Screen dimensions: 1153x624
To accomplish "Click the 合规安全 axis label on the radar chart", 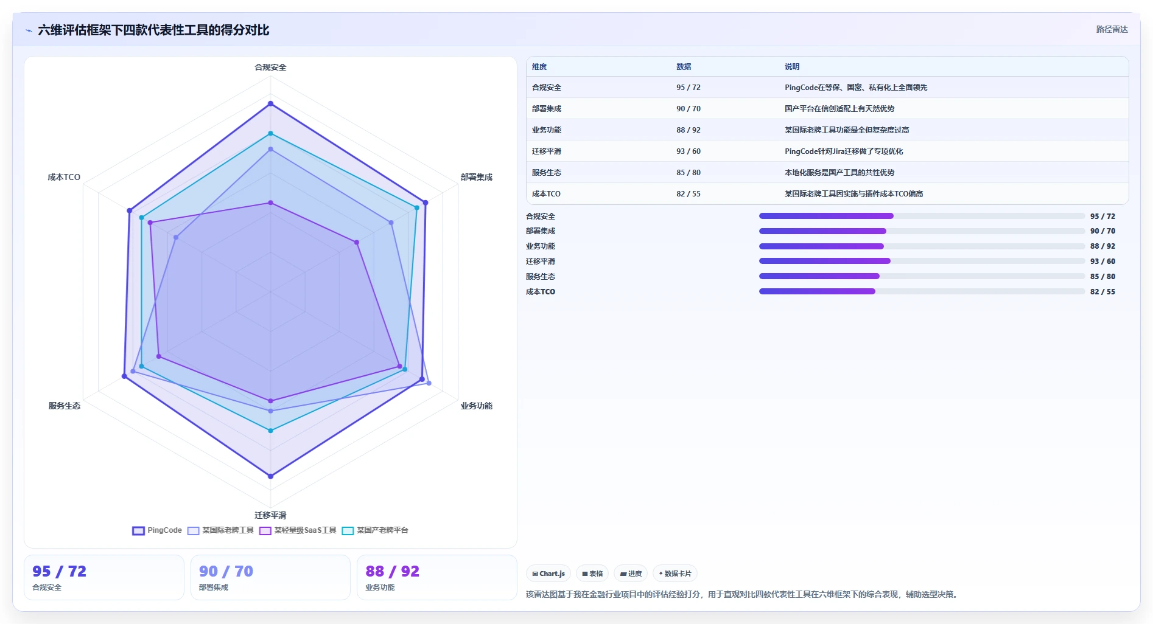I will 270,68.
